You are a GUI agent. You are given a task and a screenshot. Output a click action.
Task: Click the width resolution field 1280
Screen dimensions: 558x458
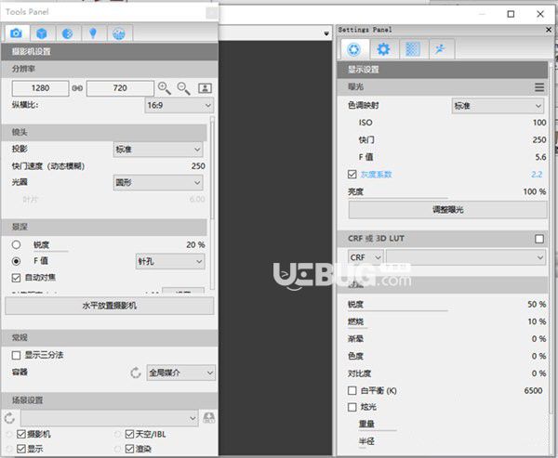click(x=40, y=88)
